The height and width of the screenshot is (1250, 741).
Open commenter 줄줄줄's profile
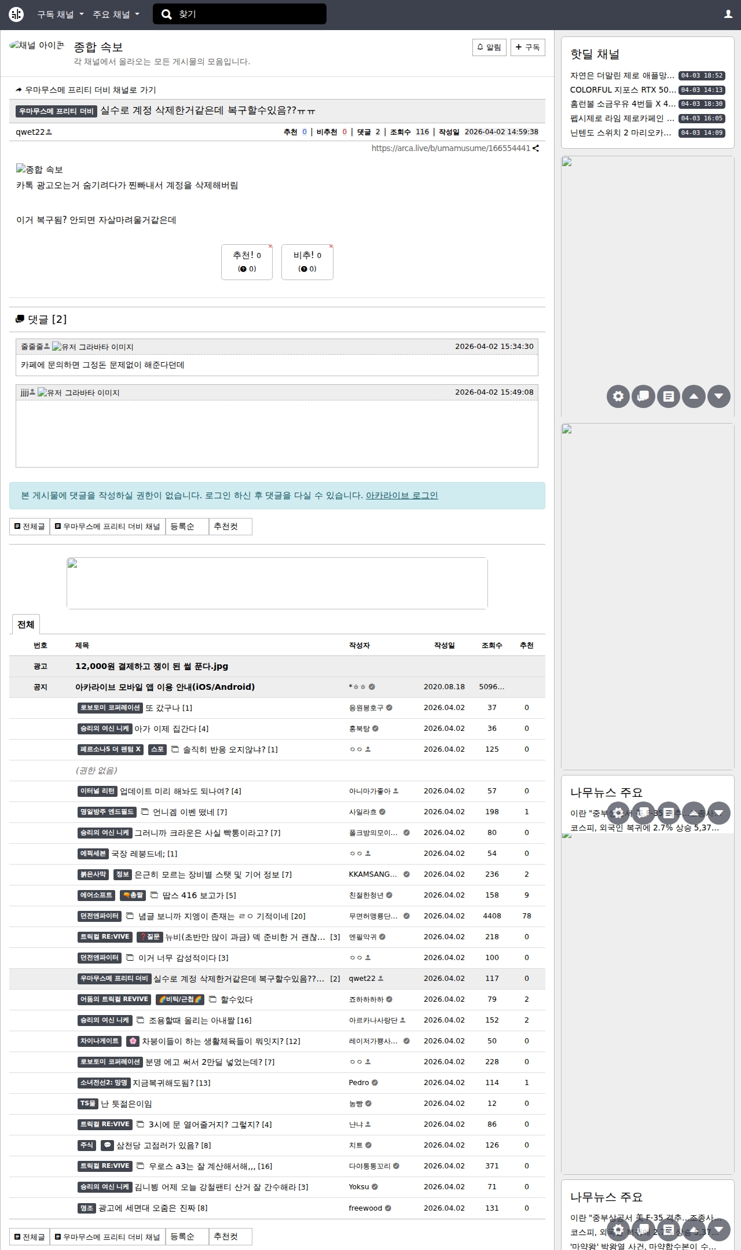(x=32, y=347)
